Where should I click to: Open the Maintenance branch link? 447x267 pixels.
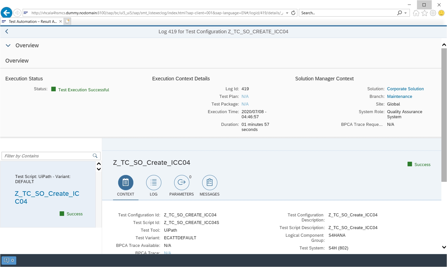pos(399,96)
